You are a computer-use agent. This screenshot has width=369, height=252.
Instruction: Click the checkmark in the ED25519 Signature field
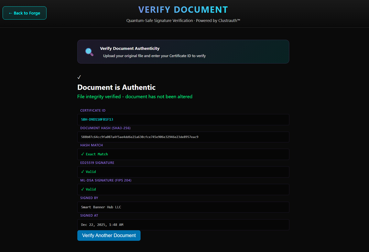point(83,172)
